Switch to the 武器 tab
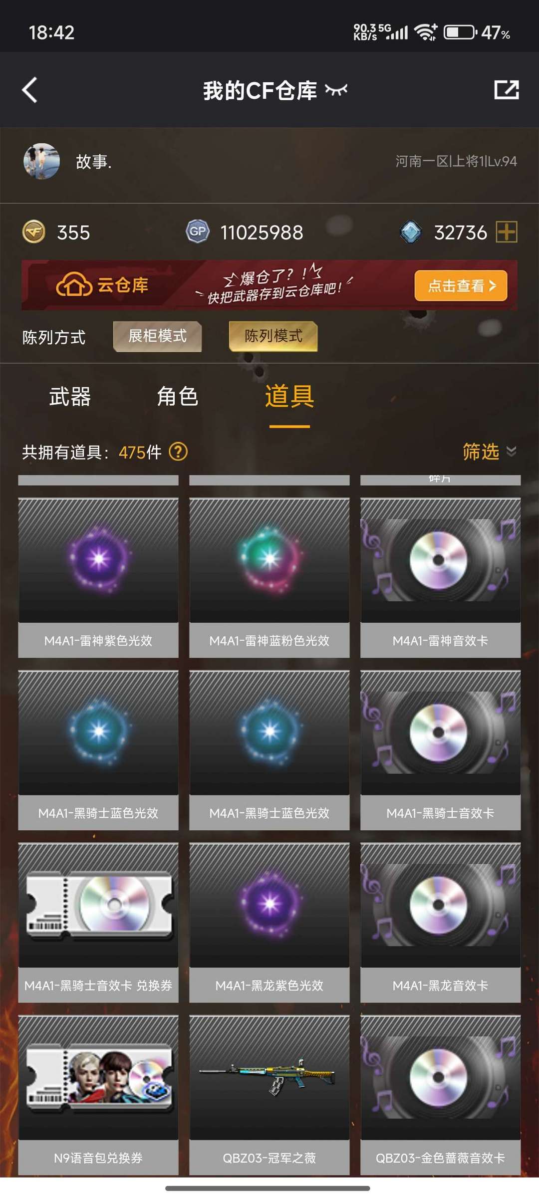 pos(70,397)
